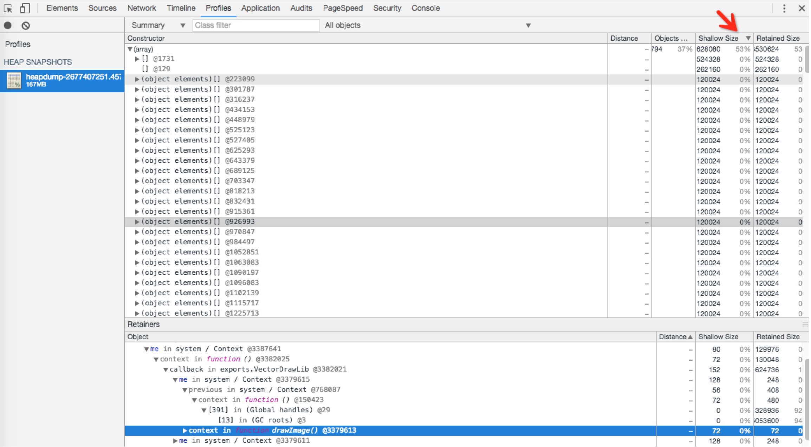
Task: Collapse context in function() @150423
Action: tap(194, 400)
